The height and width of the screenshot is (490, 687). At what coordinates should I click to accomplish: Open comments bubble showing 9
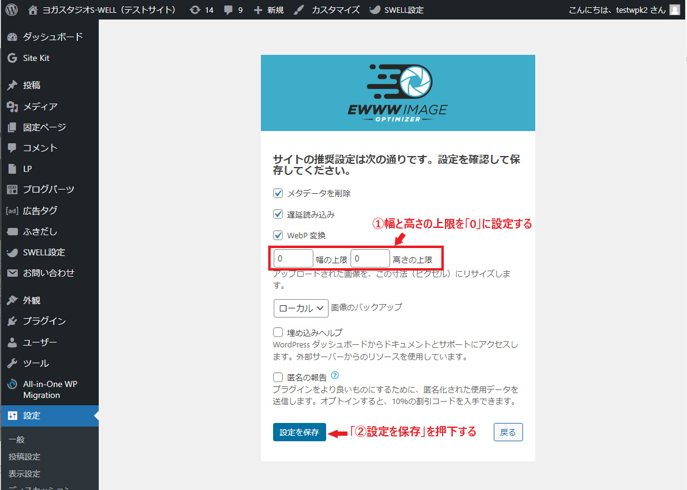[228, 10]
